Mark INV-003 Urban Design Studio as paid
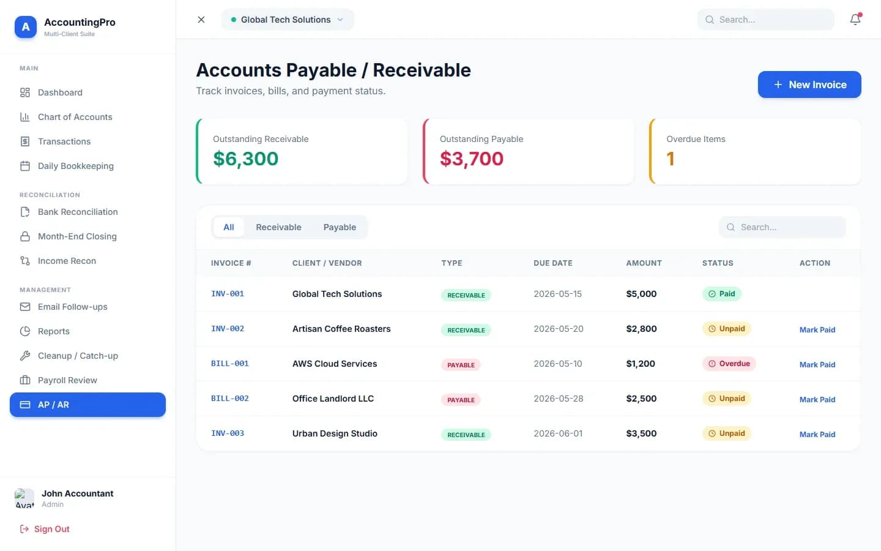This screenshot has height=551, width=881. 817,434
